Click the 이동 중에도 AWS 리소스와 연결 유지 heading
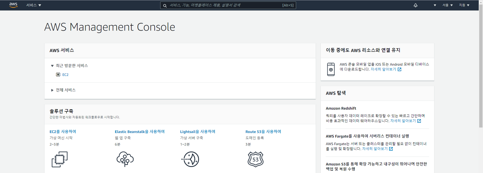 coord(363,50)
